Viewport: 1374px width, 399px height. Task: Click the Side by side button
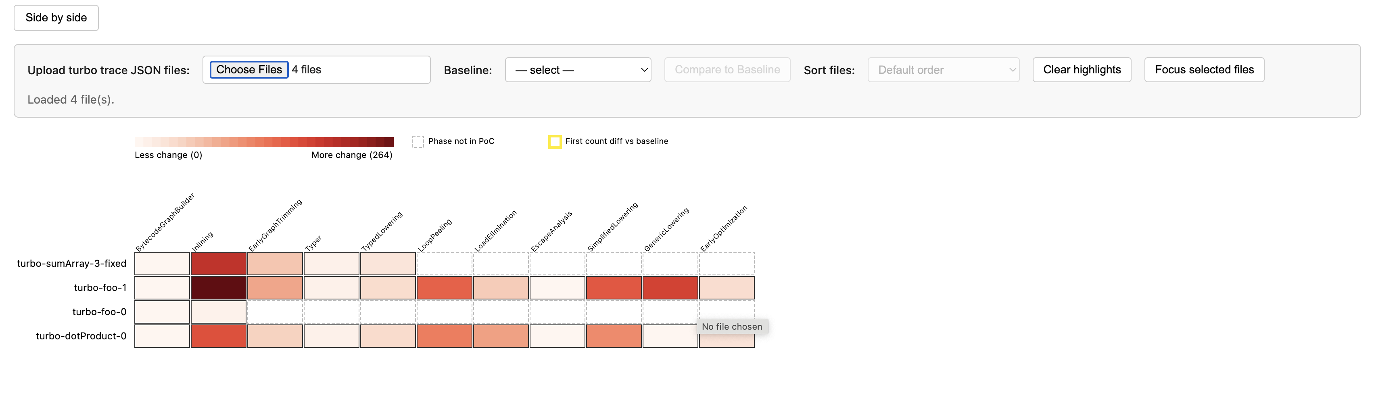pos(56,18)
